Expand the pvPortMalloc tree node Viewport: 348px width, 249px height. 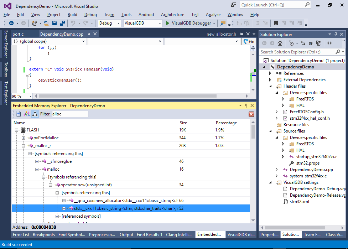(x=23, y=138)
